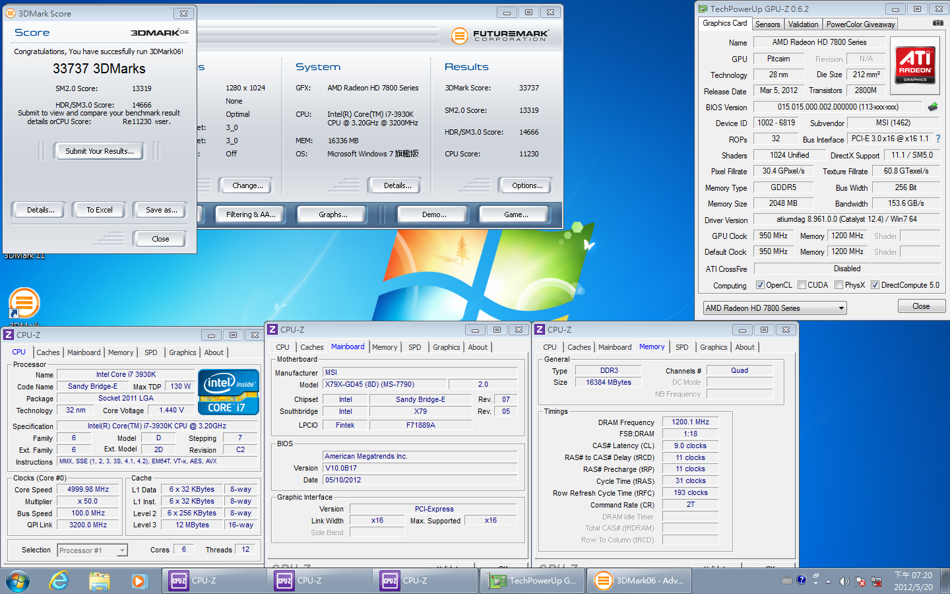Click the To Excel button

(100, 210)
